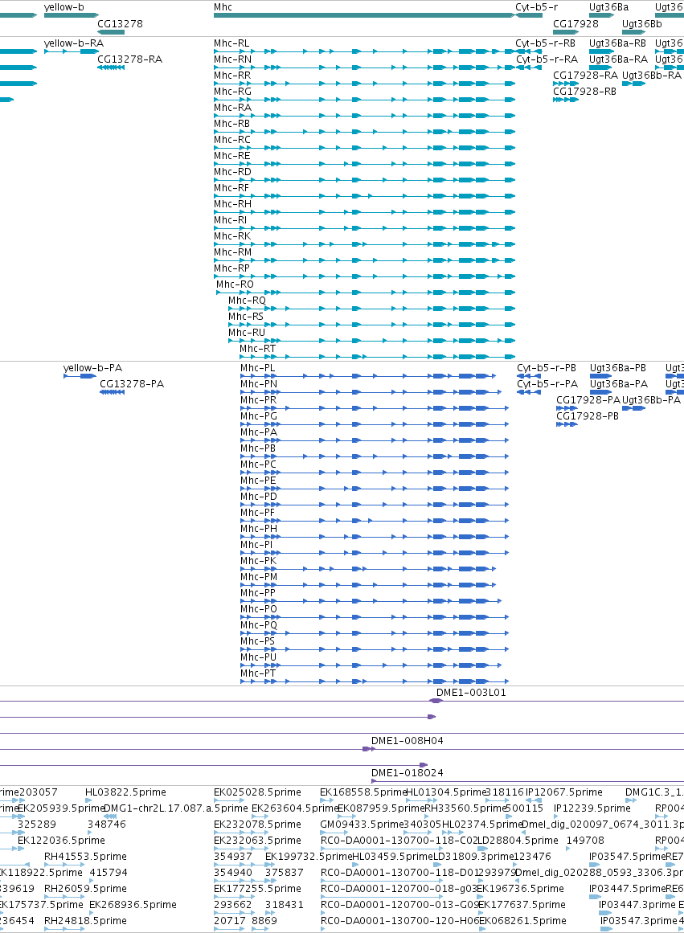Viewport: 684px width, 933px height.
Task: Click the Ugt36Ba gene label
Action: click(x=608, y=7)
